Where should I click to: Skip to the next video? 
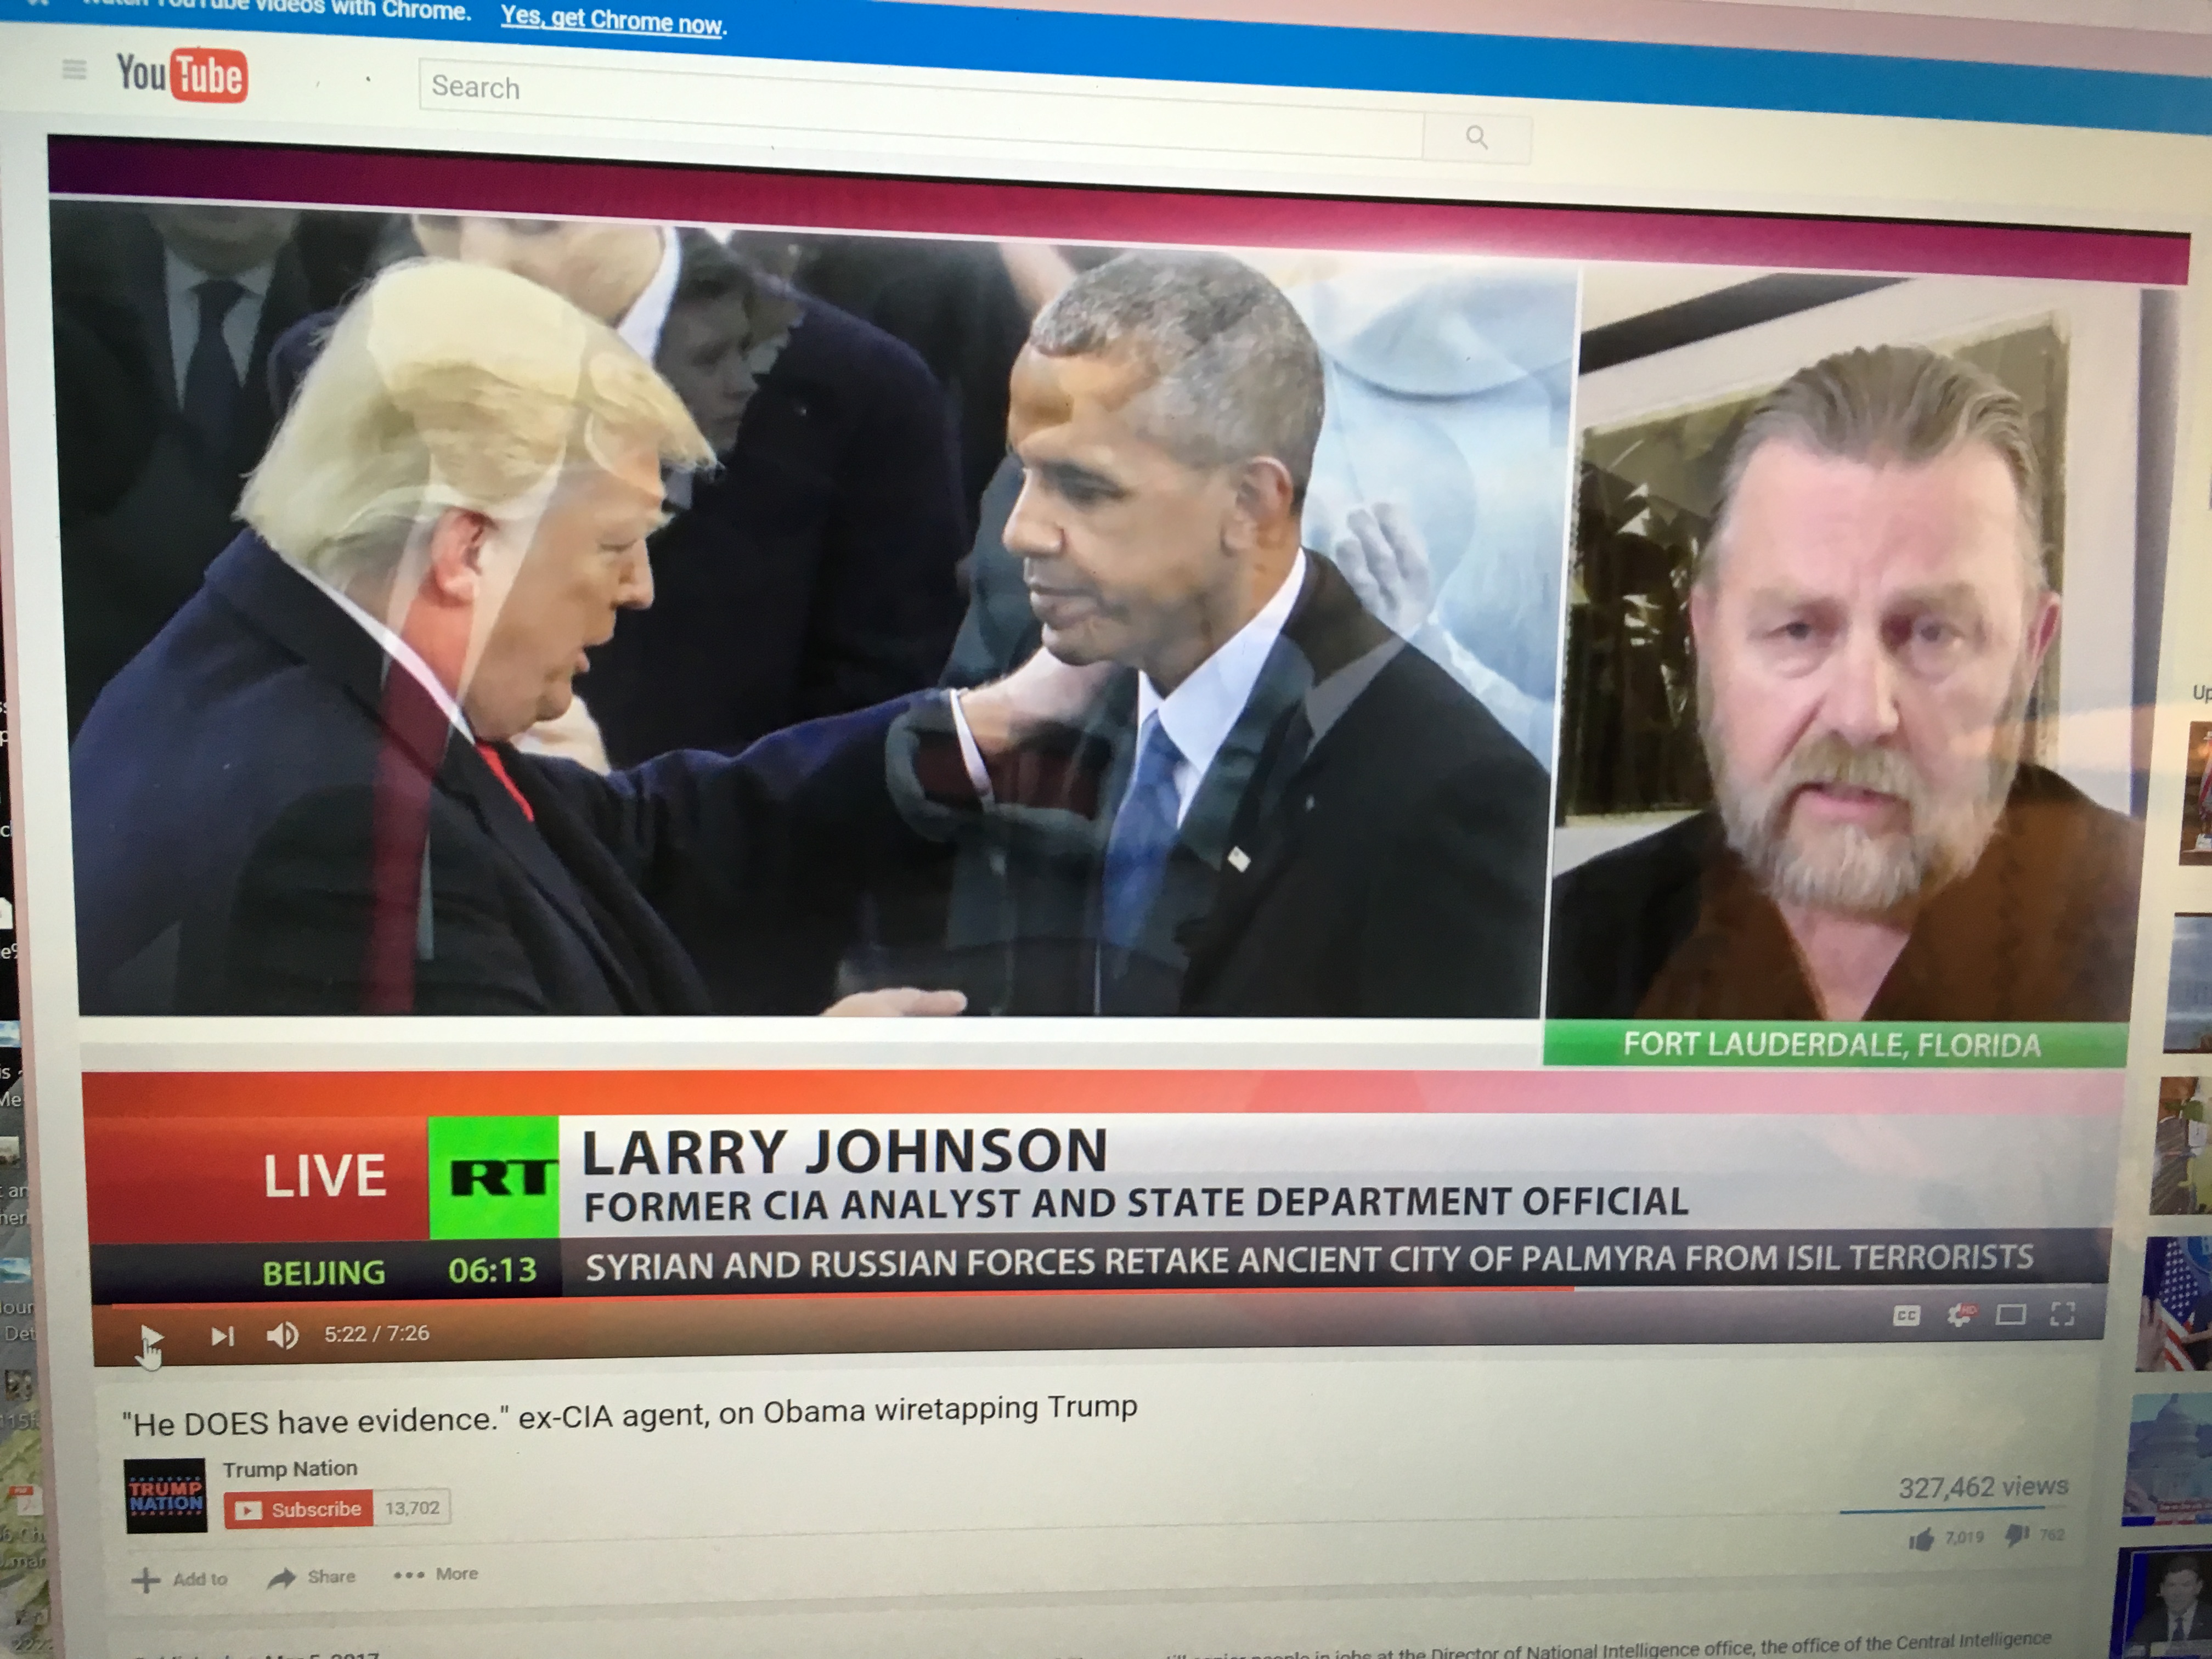[x=222, y=1336]
